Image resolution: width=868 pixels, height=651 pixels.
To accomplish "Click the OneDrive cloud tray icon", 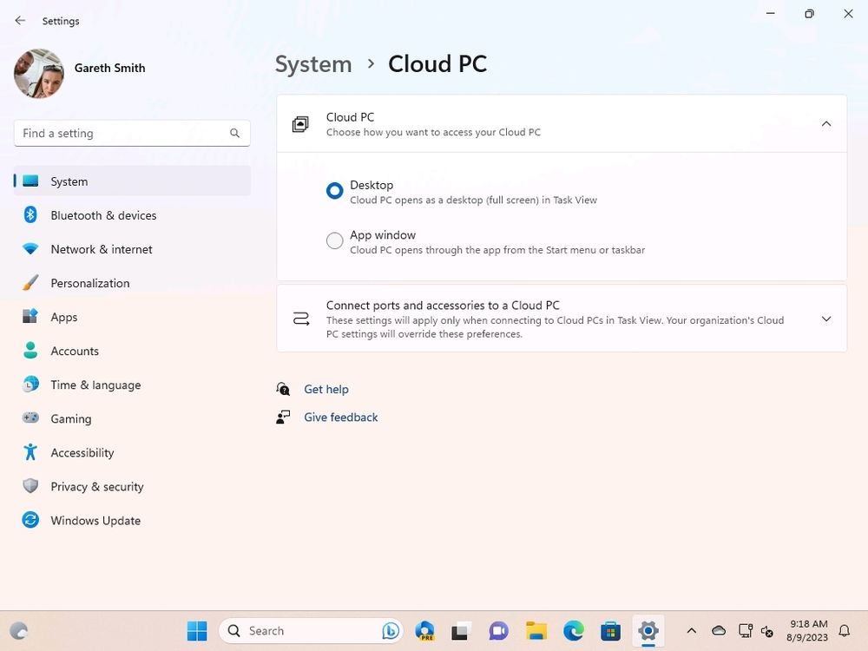I will tap(719, 630).
